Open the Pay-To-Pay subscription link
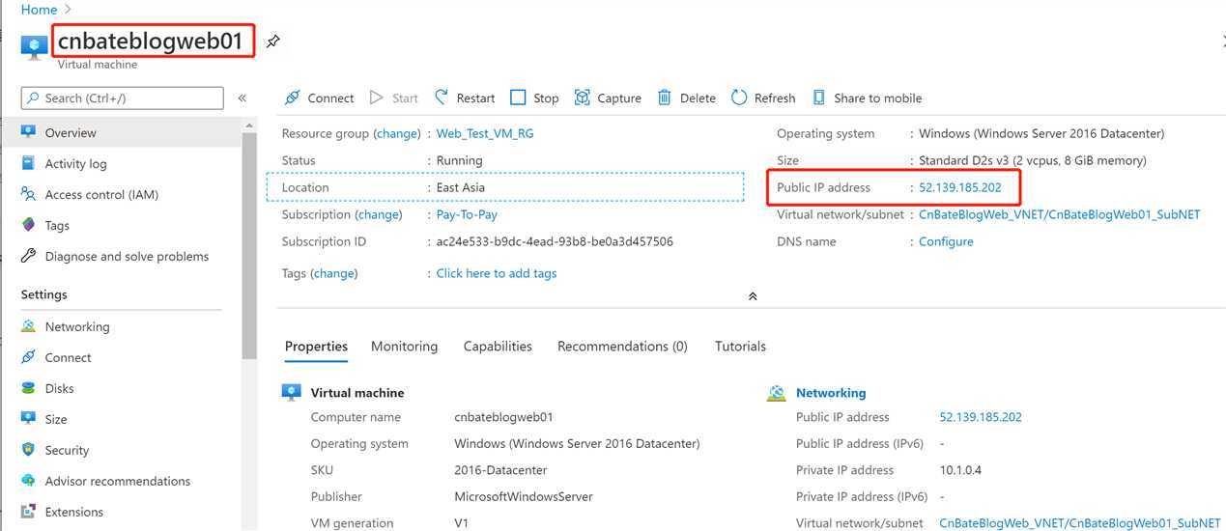The height and width of the screenshot is (531, 1226). (x=467, y=214)
